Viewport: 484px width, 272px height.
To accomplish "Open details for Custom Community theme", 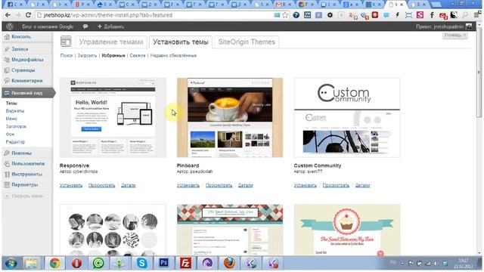I will click(x=362, y=185).
